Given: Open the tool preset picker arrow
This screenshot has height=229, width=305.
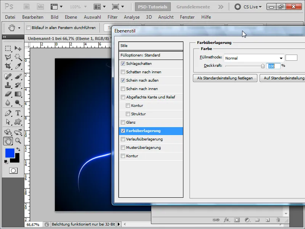Looking at the screenshot, I should click(x=19, y=28).
